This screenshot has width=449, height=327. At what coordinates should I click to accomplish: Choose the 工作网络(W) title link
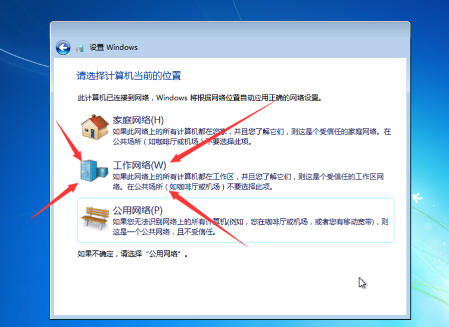(x=139, y=165)
